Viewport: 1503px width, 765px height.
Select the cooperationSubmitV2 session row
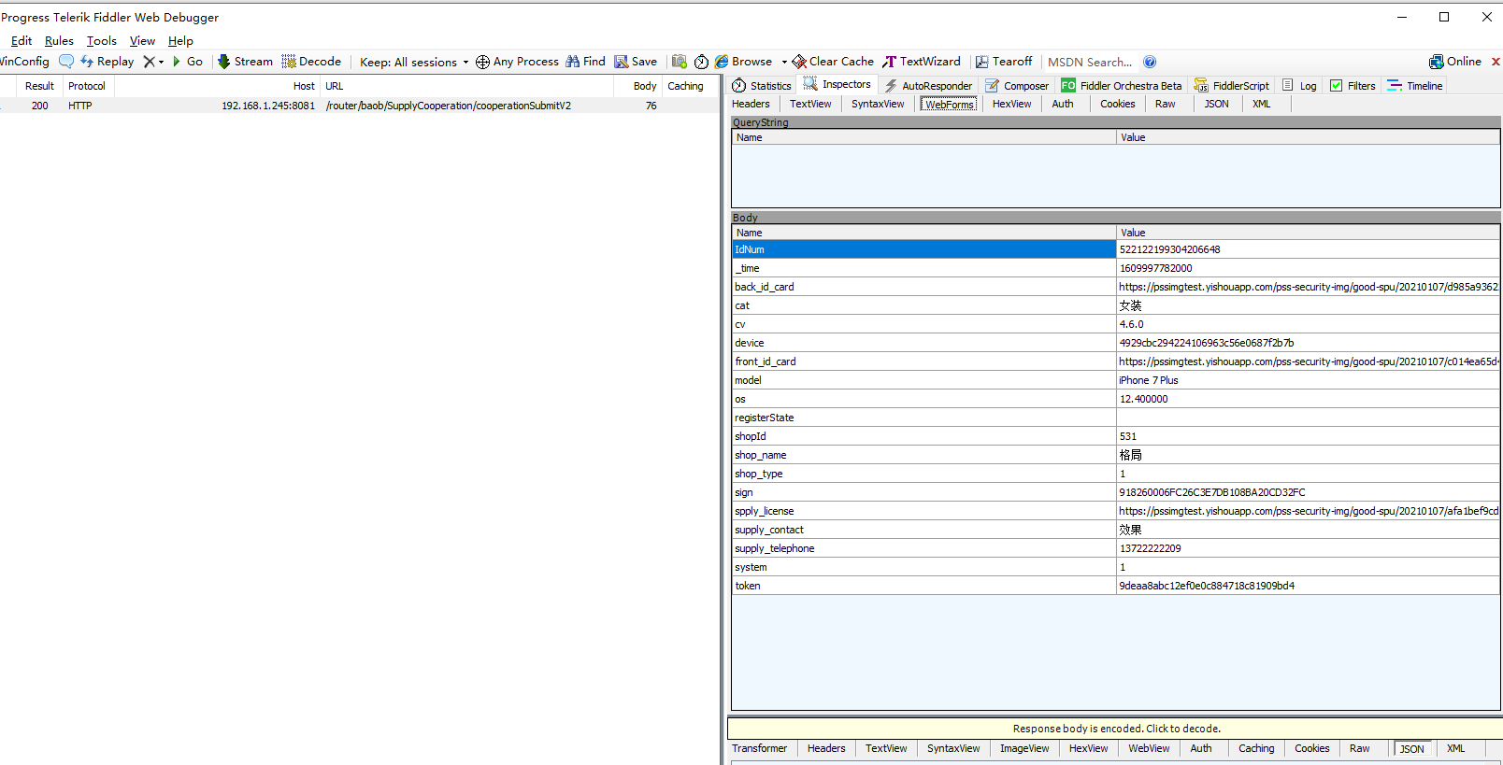tap(360, 106)
